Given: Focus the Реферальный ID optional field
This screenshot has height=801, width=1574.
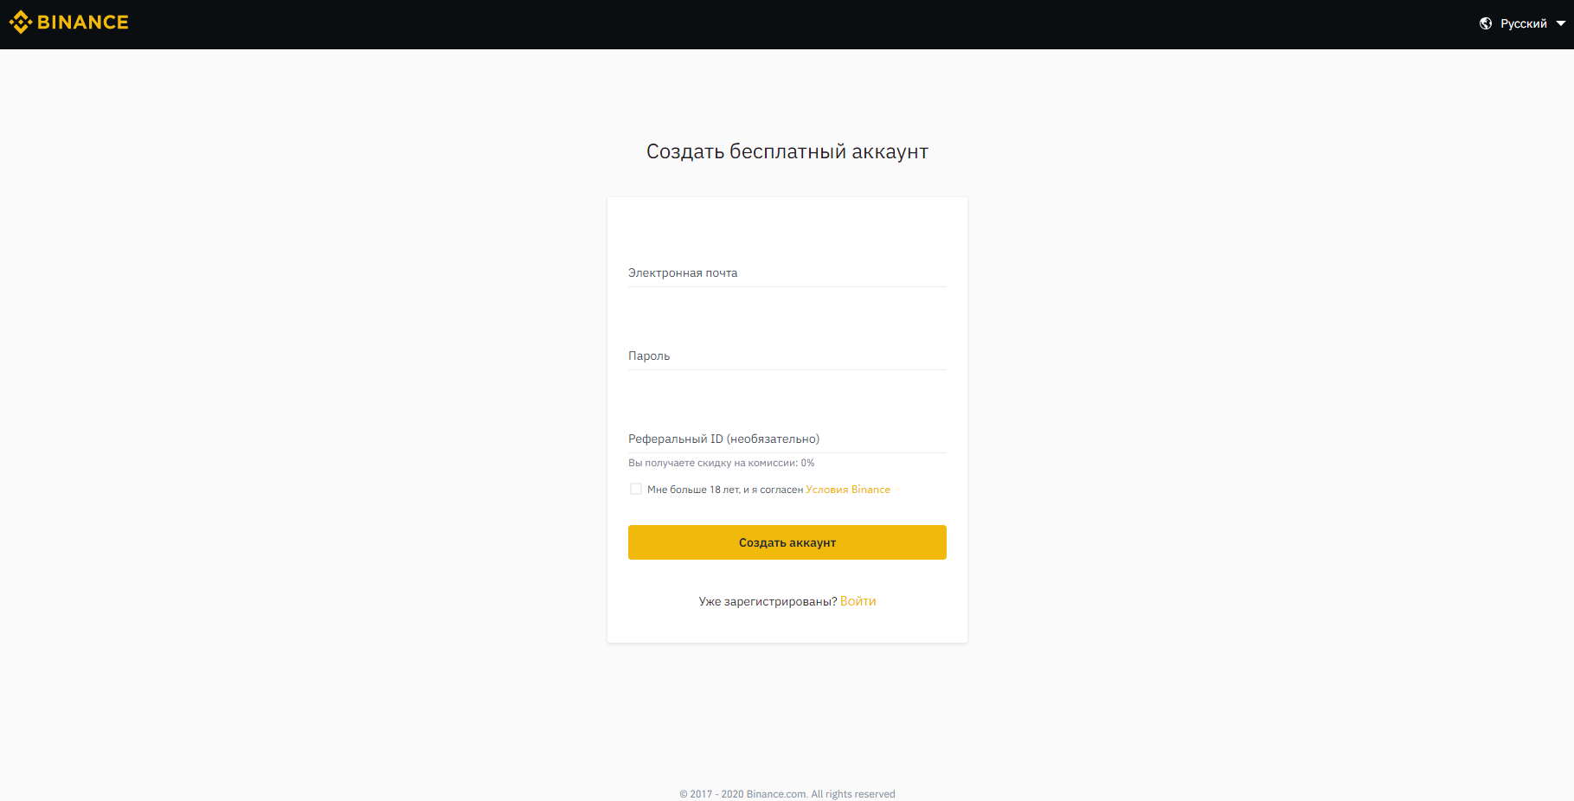Looking at the screenshot, I should 787,439.
